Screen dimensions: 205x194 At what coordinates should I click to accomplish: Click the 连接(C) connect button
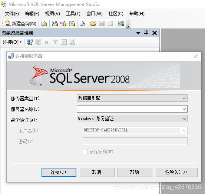[59, 172]
